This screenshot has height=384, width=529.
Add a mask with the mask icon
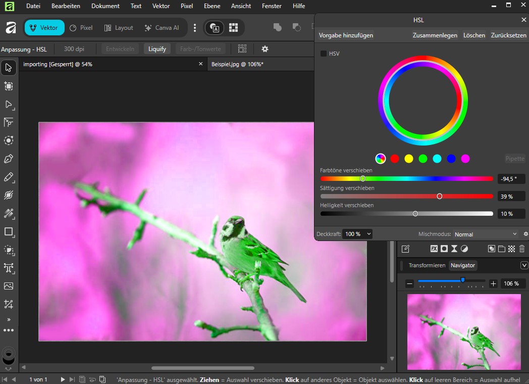pos(445,249)
